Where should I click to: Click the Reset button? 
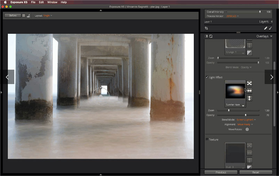point(256,172)
